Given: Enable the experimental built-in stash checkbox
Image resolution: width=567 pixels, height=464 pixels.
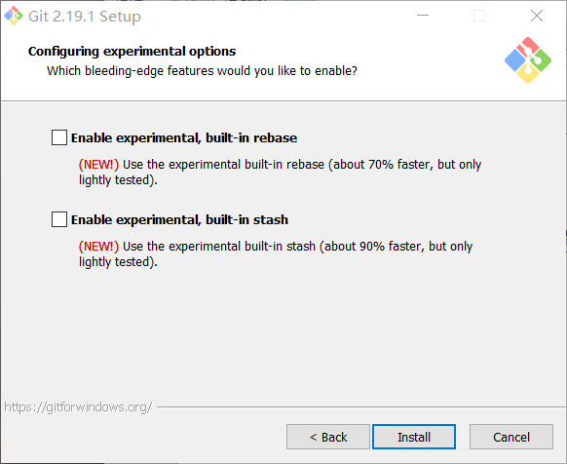Looking at the screenshot, I should (59, 219).
